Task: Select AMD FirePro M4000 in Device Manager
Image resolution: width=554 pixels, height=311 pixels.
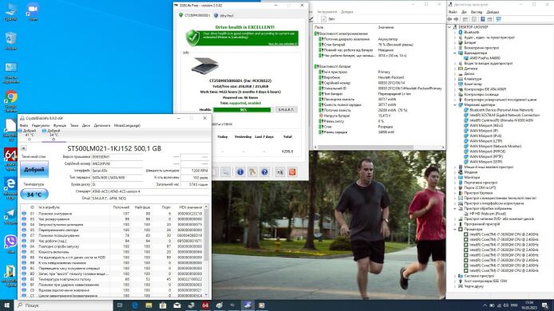Action: 485,58
